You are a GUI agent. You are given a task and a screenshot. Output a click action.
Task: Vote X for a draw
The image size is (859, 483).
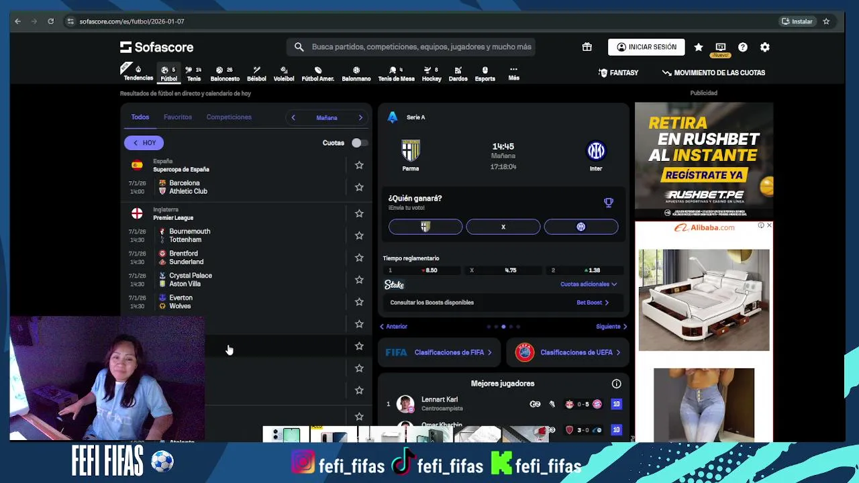(503, 227)
